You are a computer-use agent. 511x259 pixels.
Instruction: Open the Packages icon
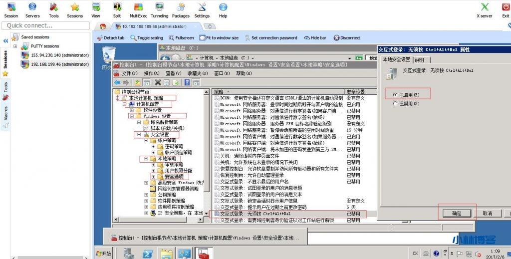point(181,9)
